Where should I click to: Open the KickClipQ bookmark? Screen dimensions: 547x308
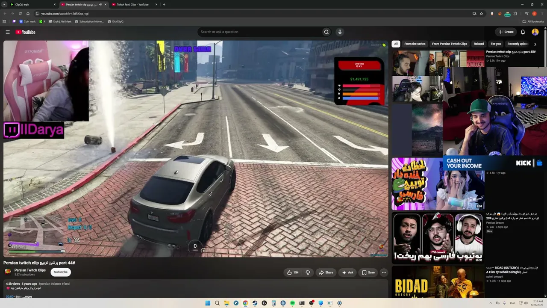[x=115, y=21]
